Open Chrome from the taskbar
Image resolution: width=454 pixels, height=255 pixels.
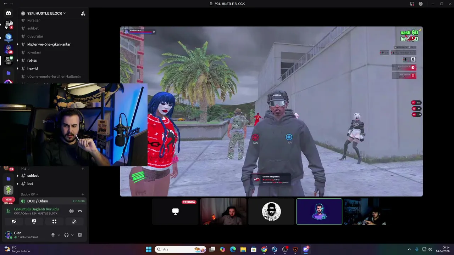click(x=264, y=249)
